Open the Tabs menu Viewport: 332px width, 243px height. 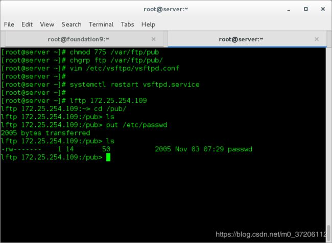click(x=127, y=24)
